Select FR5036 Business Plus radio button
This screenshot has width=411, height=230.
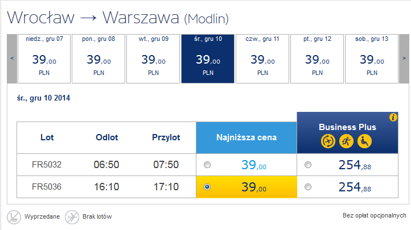coord(308,187)
